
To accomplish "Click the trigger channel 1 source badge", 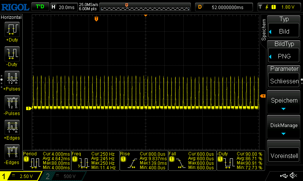I will pyautogui.click(x=273, y=7).
